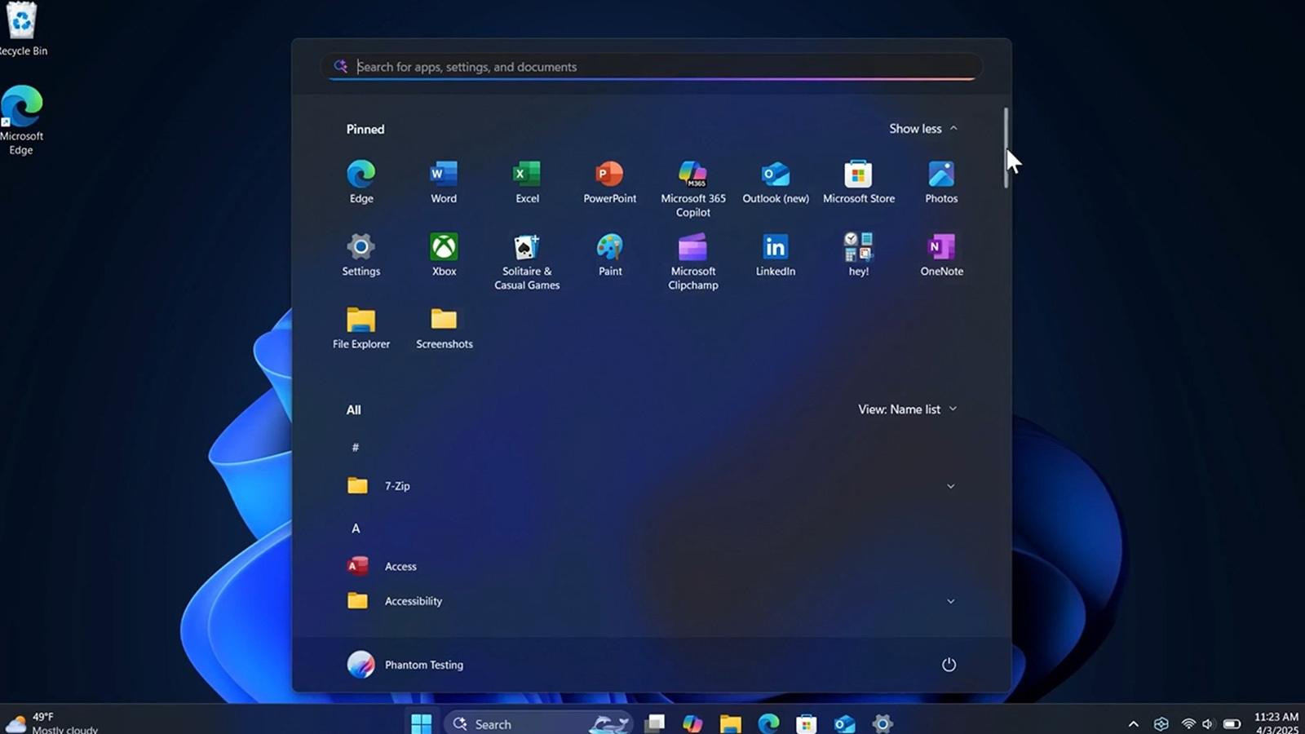Expand the Accessibility folder chevron

(950, 601)
